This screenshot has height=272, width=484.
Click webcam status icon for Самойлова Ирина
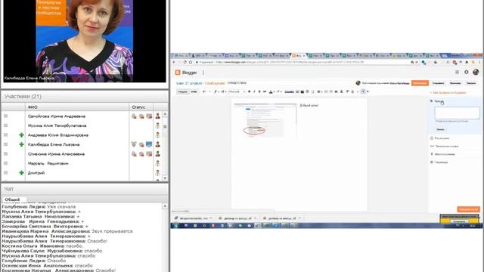[x=141, y=116]
